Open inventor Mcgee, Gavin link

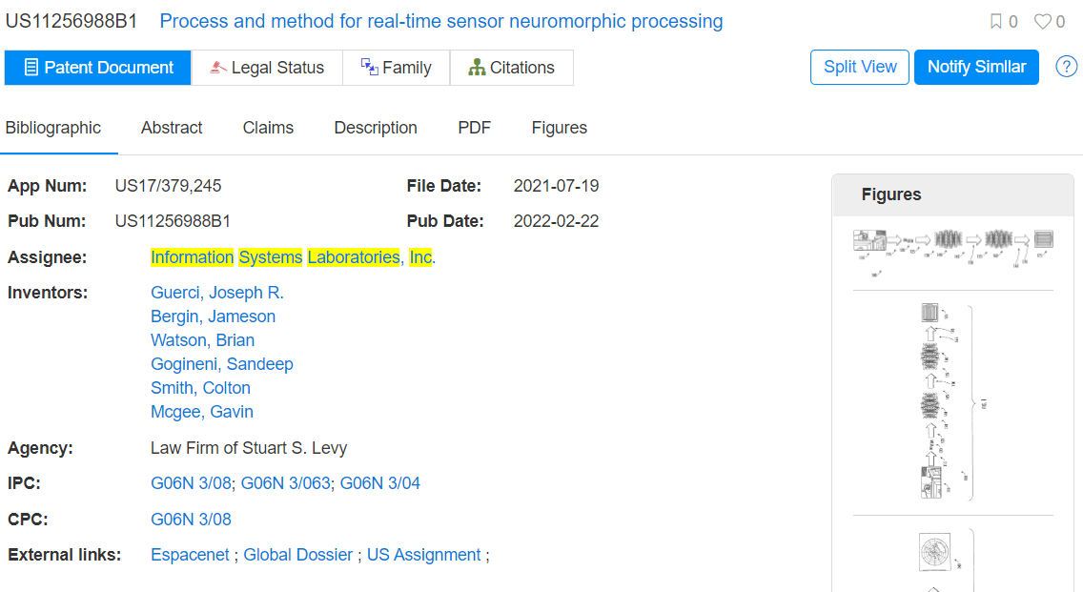202,412
